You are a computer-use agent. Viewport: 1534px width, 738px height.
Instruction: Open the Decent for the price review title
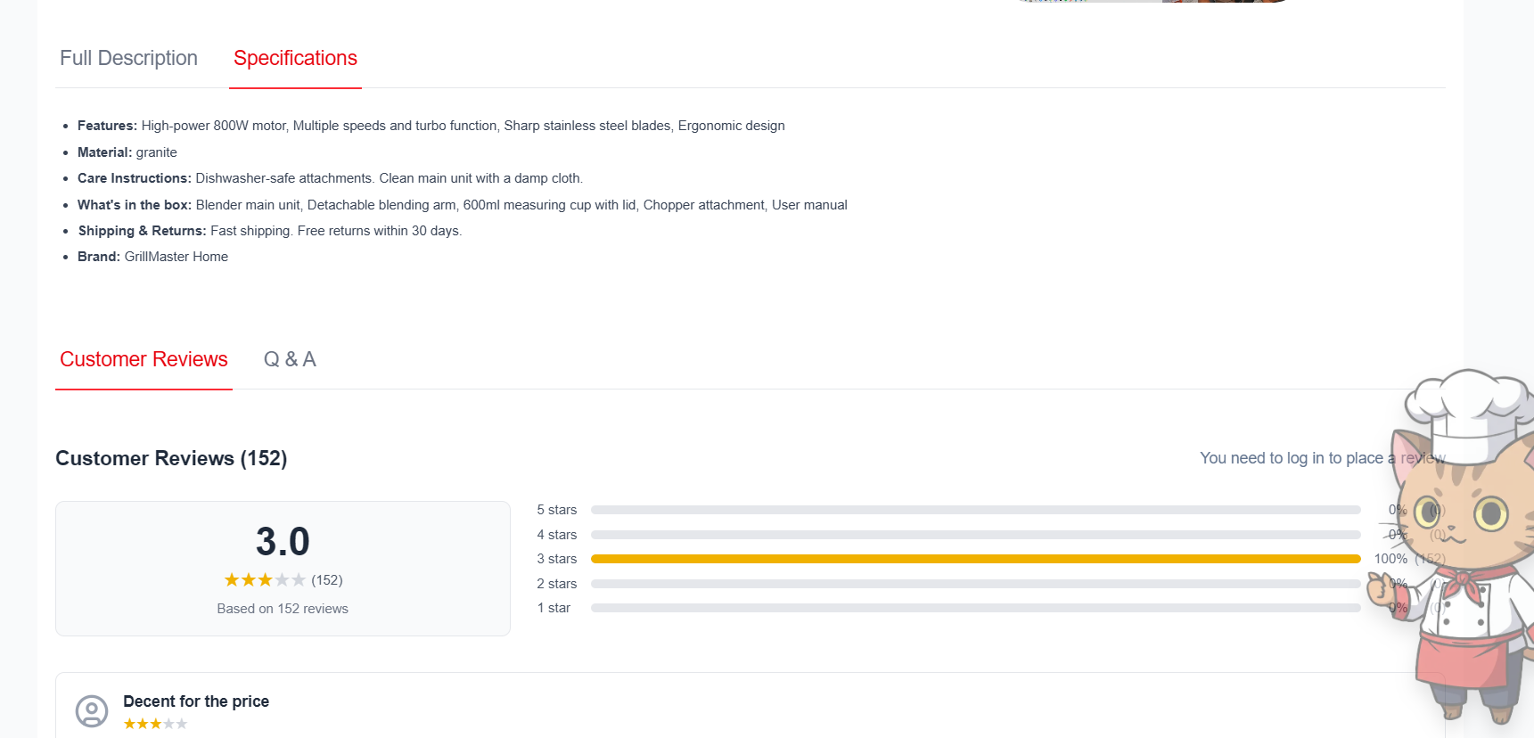pos(196,701)
